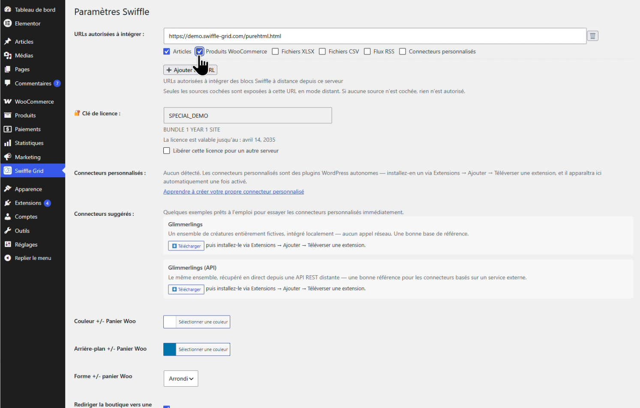Click the Articles pin icon in sidebar

pyautogui.click(x=7, y=42)
